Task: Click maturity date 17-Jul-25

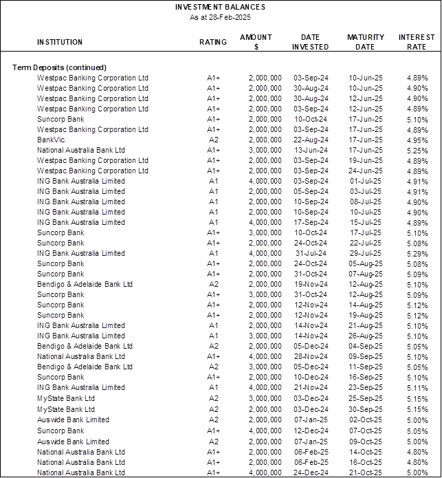Action: point(366,233)
